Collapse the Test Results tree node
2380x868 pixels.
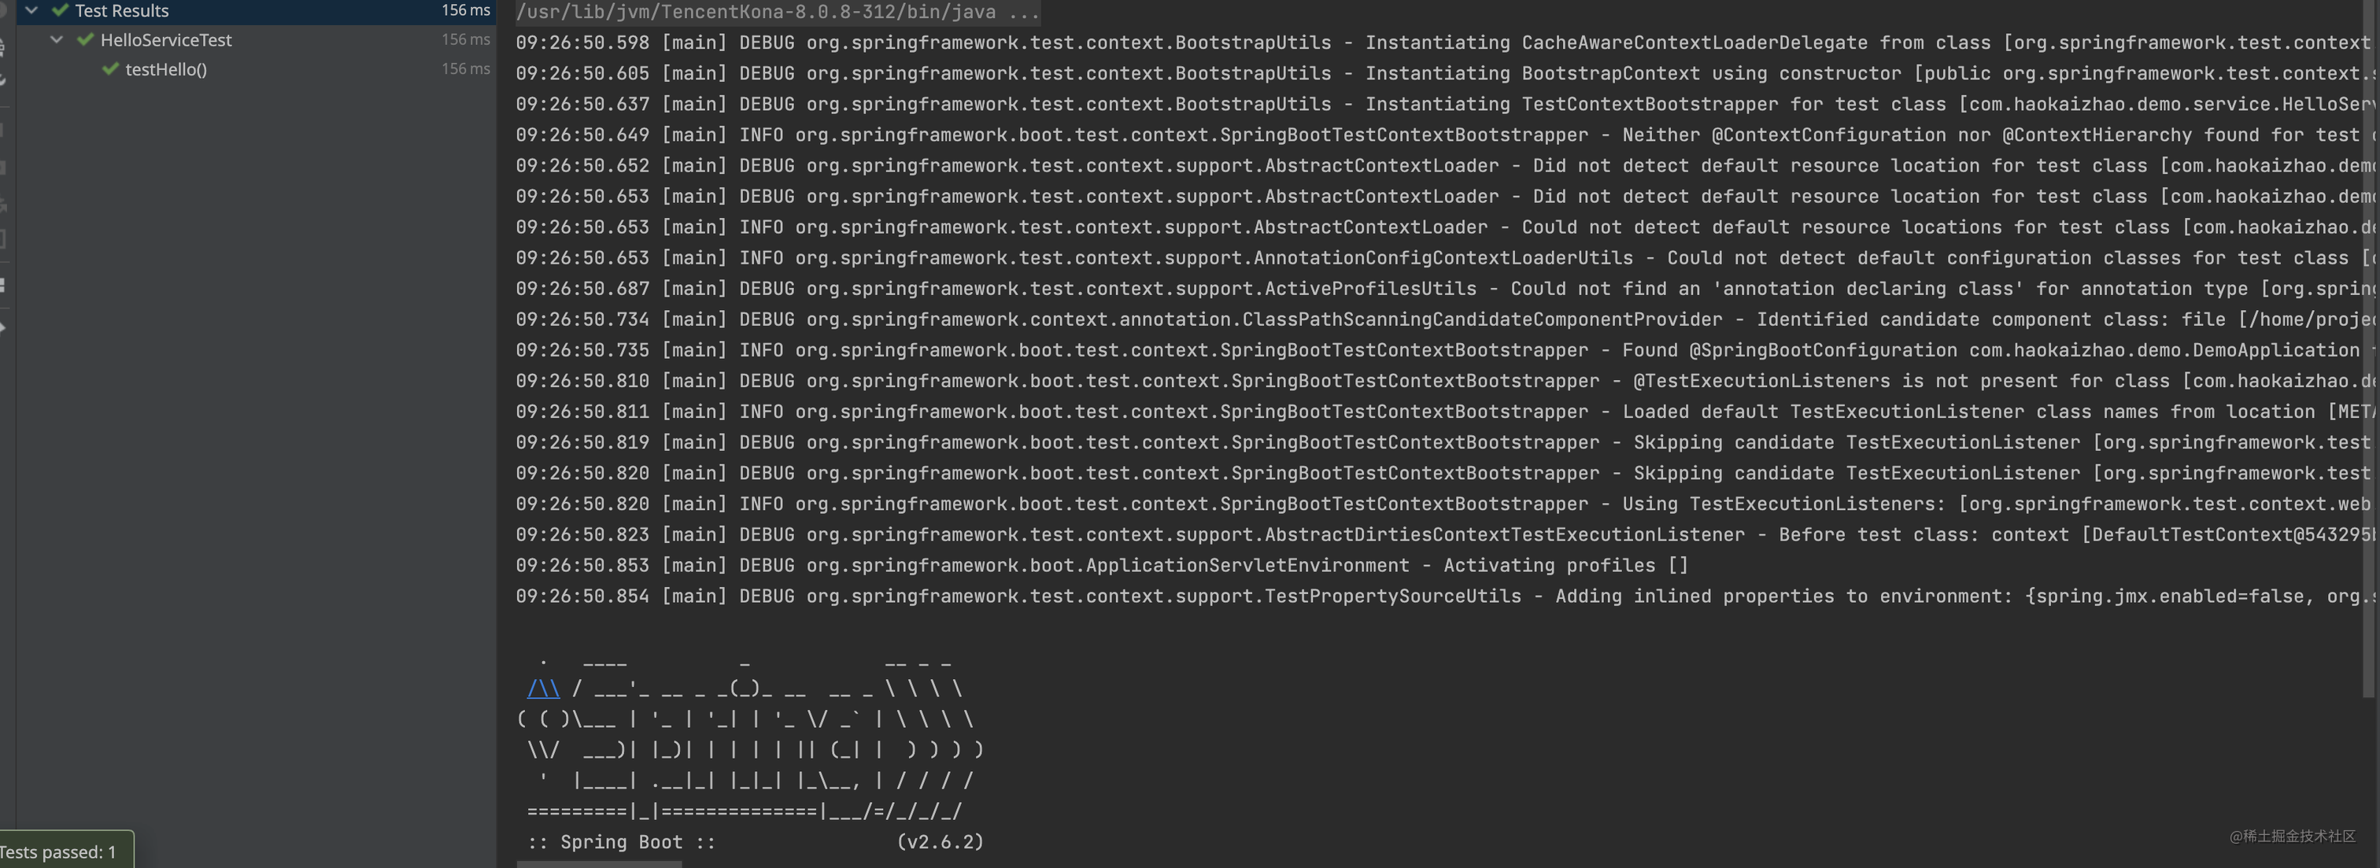[x=31, y=11]
